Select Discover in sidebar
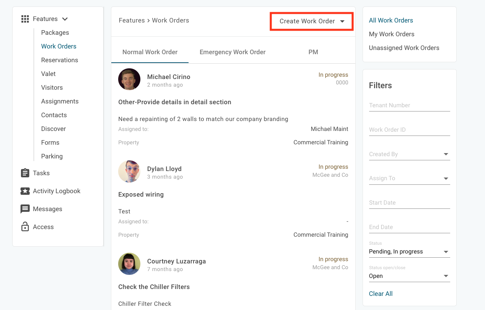The width and height of the screenshot is (485, 310). pyautogui.click(x=53, y=129)
